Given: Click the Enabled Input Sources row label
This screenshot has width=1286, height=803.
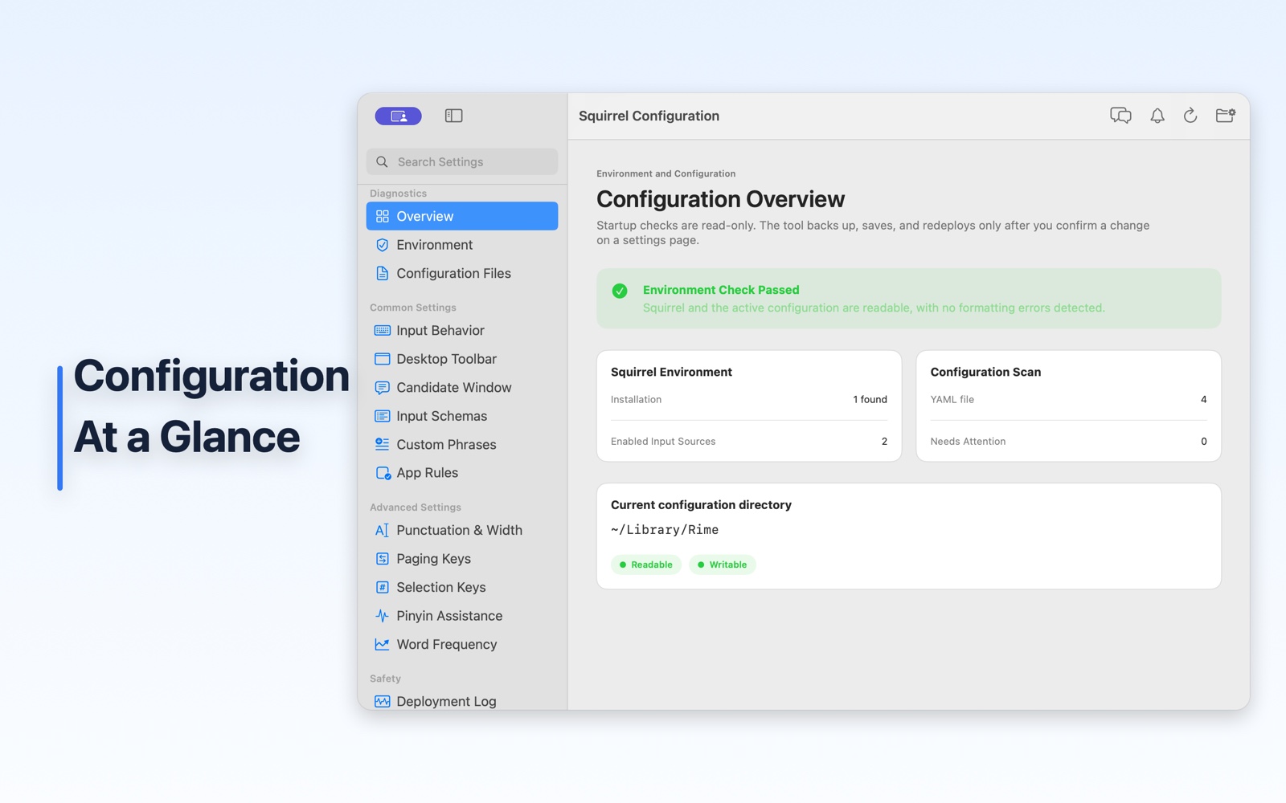Looking at the screenshot, I should [x=663, y=442].
